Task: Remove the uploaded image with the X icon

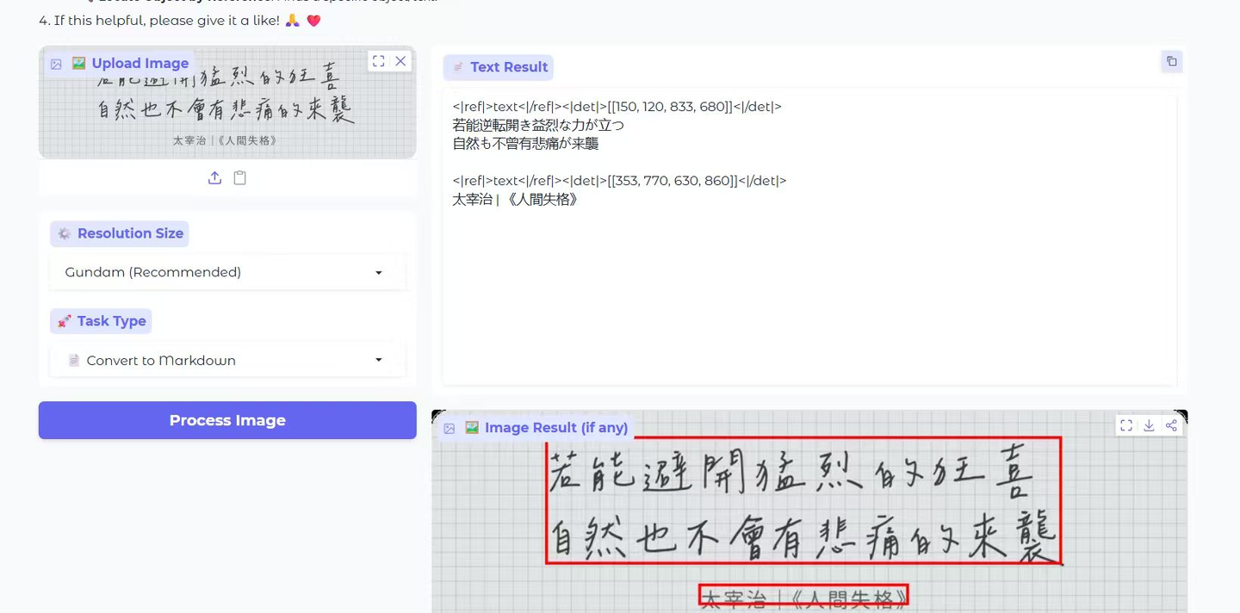Action: click(x=400, y=61)
